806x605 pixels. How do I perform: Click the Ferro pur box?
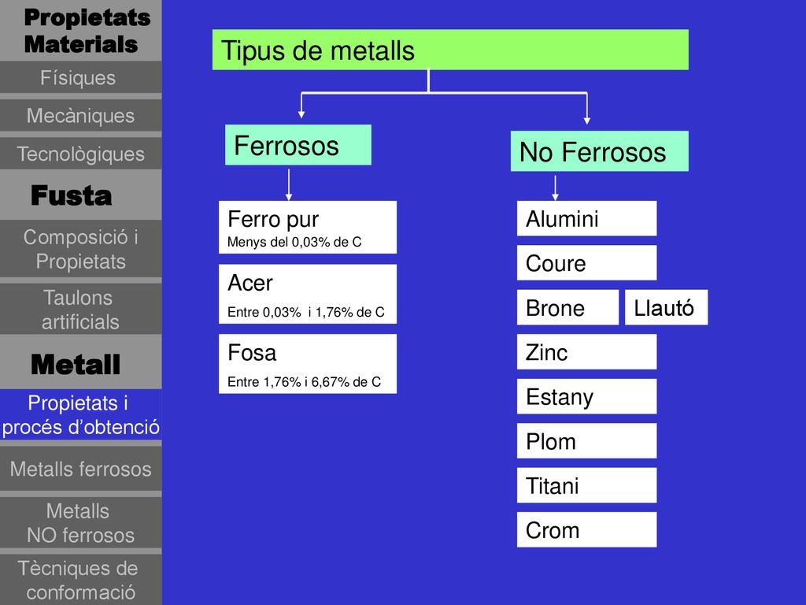pyautogui.click(x=308, y=228)
